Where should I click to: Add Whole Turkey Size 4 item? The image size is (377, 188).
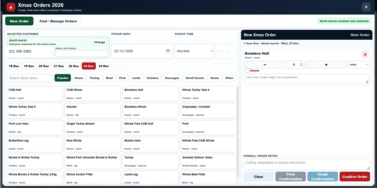click(x=208, y=94)
